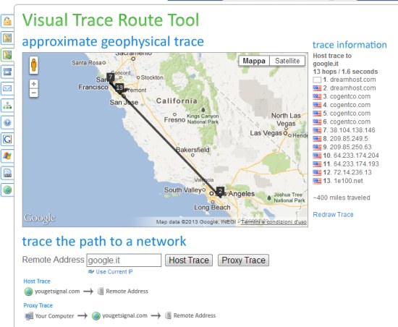Select hop '2. dreamhost.com' in trace list
Image resolution: width=398 pixels, height=327 pixels.
pos(350,88)
